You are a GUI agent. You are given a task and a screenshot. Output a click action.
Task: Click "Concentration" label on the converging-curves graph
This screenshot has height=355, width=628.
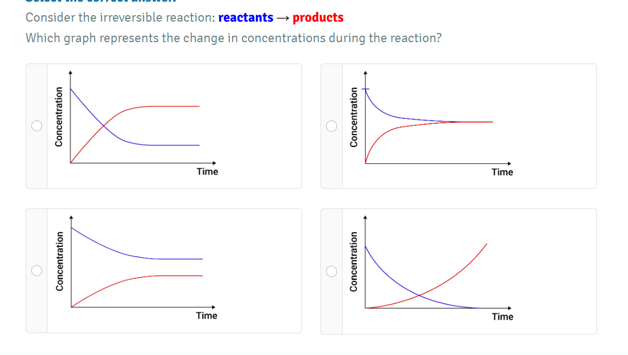[x=354, y=117]
